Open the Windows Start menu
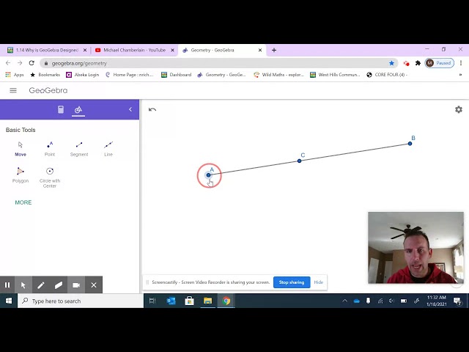 click(9, 301)
